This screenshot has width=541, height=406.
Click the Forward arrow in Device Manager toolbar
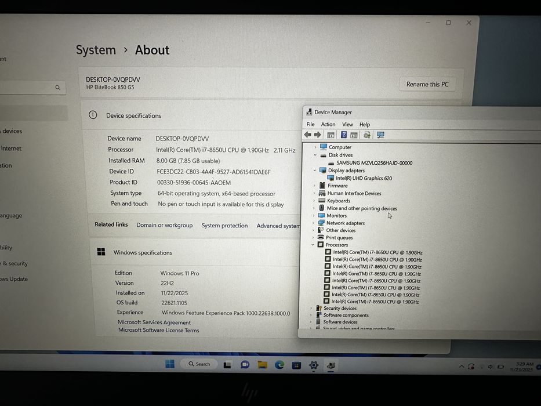tap(317, 135)
